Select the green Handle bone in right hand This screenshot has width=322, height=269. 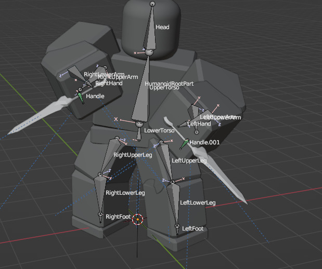pos(81,98)
